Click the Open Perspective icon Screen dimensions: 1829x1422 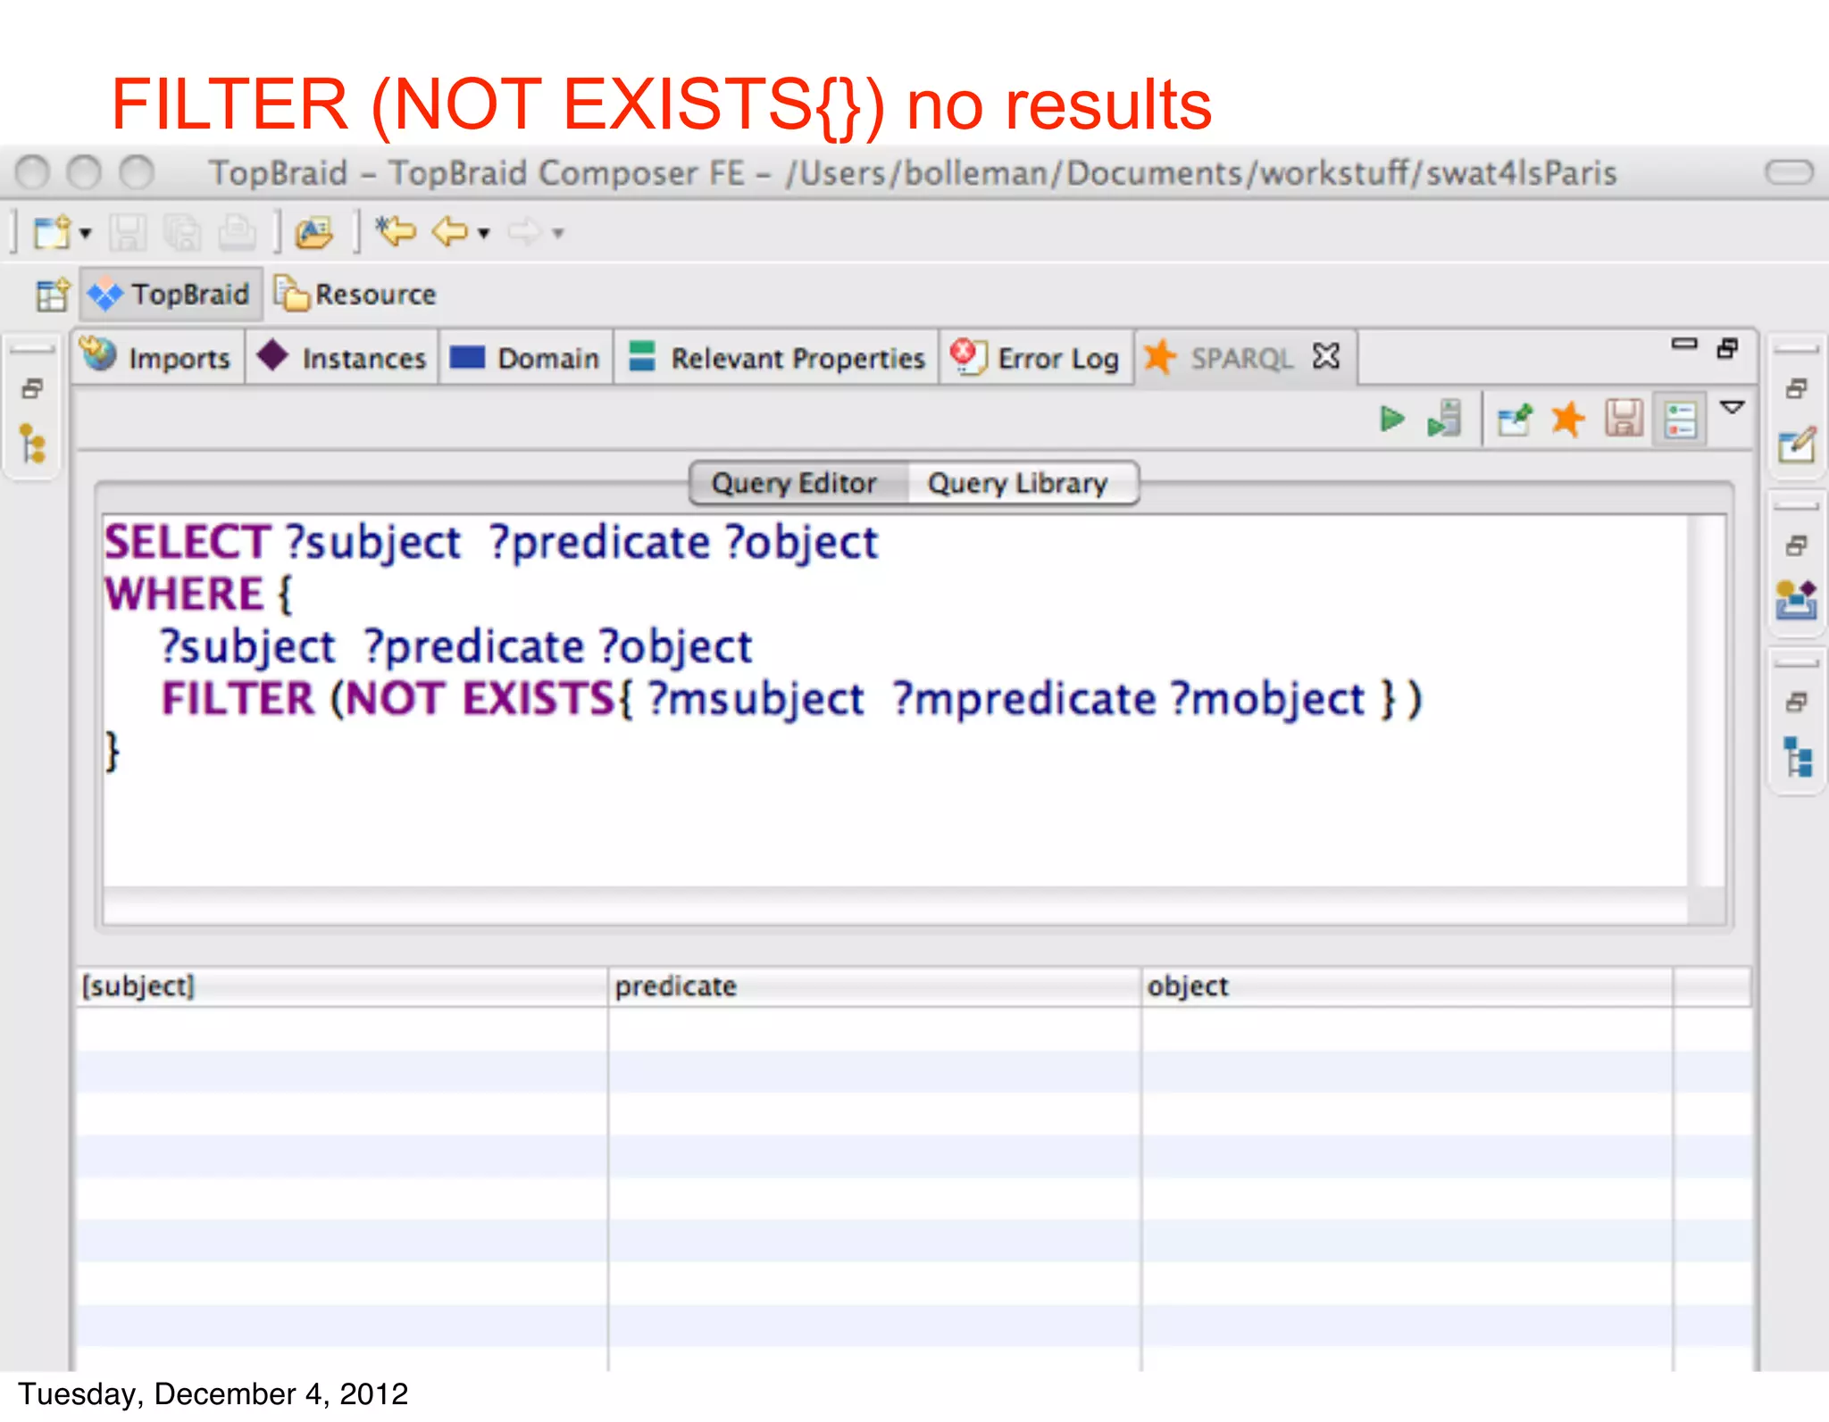click(x=52, y=295)
